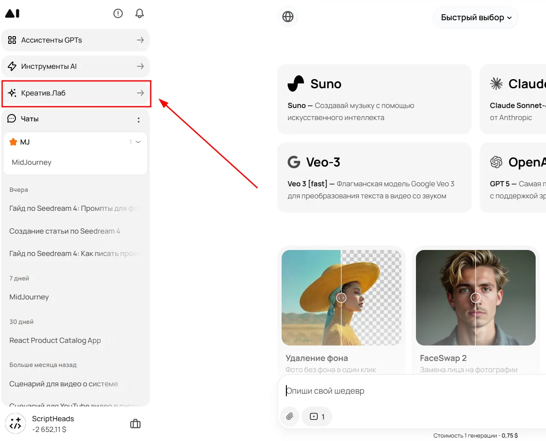
Task: Click the globe language icon
Action: (x=288, y=17)
